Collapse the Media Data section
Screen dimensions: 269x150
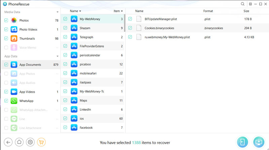57,12
